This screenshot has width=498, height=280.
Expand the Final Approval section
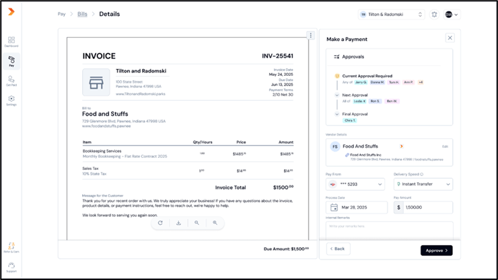pos(337,114)
